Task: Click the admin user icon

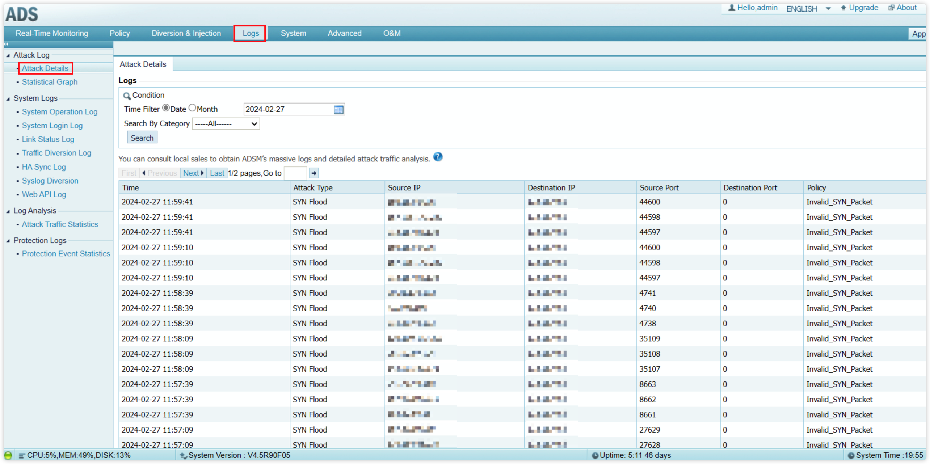Action: 732,8
